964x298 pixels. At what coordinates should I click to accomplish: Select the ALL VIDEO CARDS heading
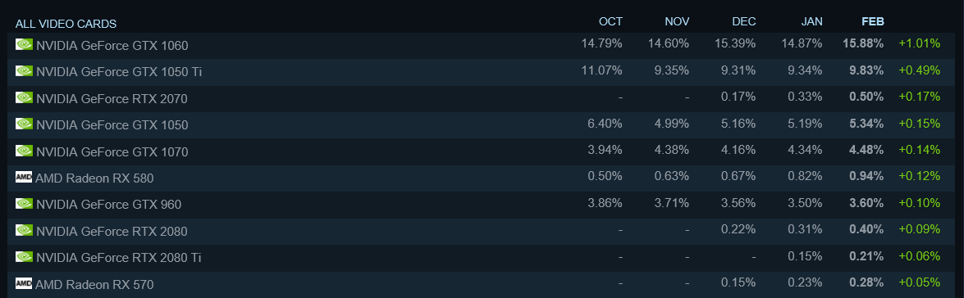coord(66,24)
